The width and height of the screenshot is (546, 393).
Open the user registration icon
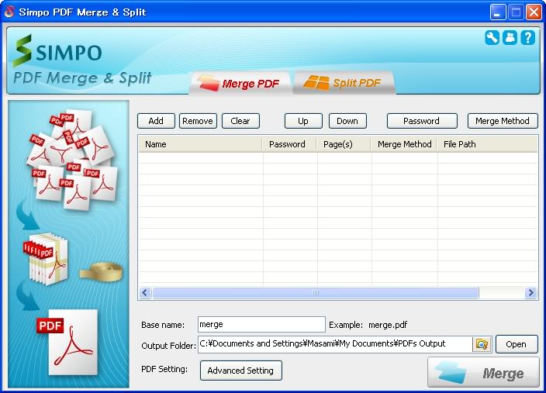510,37
